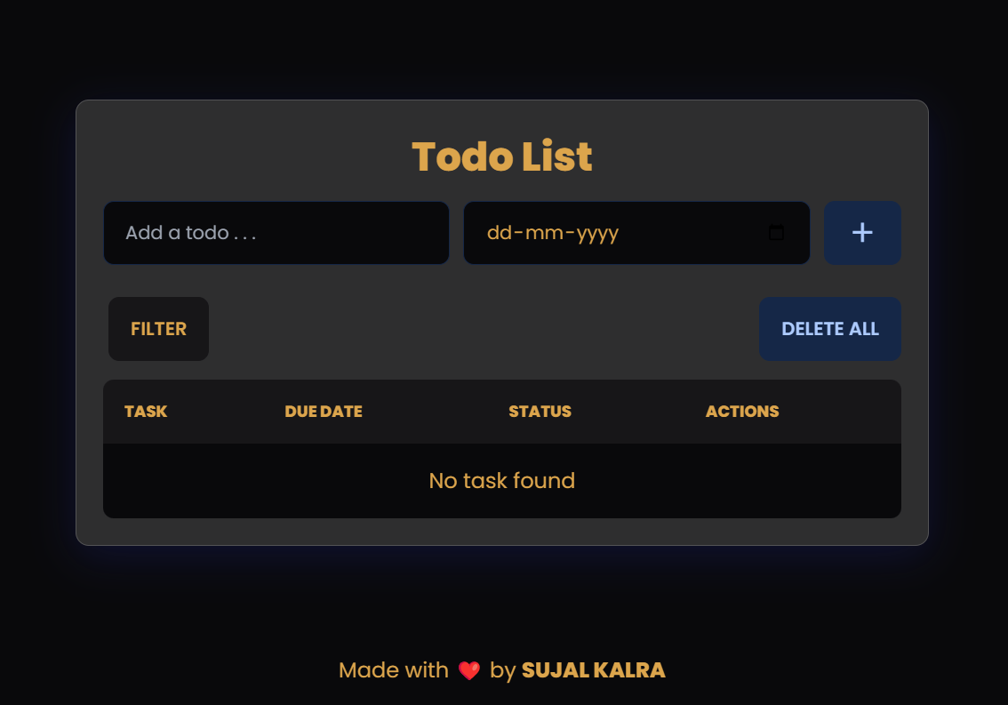Click the 'No task found' message
The image size is (1008, 705).
click(501, 481)
